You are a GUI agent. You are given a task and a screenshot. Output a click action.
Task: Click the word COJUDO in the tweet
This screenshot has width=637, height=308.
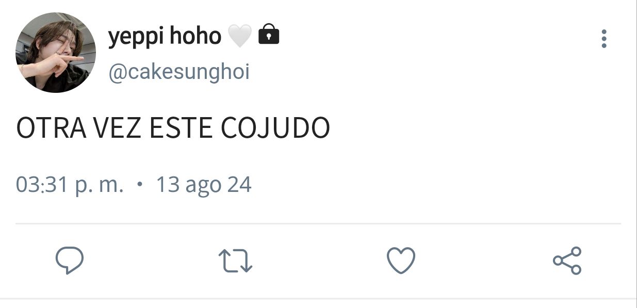tap(275, 128)
